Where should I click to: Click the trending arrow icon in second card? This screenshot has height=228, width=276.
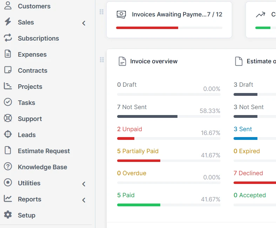click(261, 15)
